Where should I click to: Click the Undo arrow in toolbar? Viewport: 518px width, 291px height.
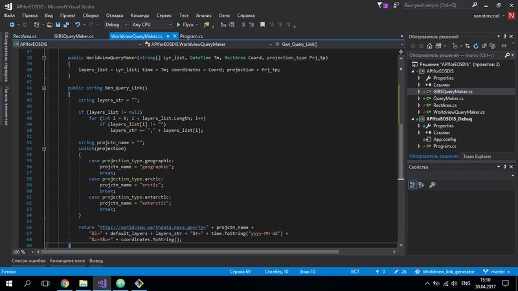[78, 25]
